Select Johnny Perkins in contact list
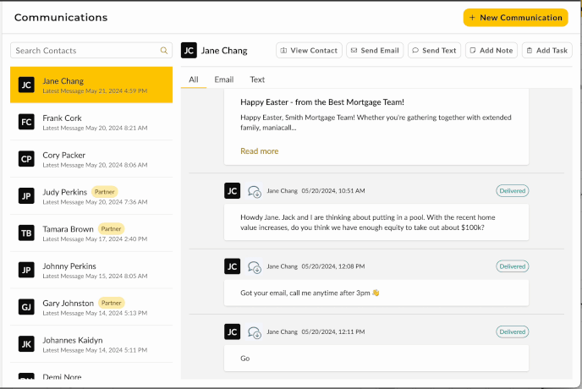 (x=91, y=270)
